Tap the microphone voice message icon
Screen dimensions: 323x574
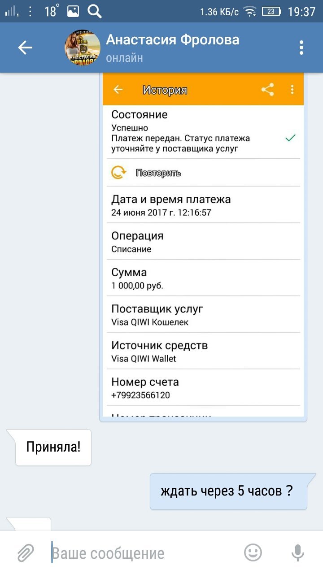point(298,553)
